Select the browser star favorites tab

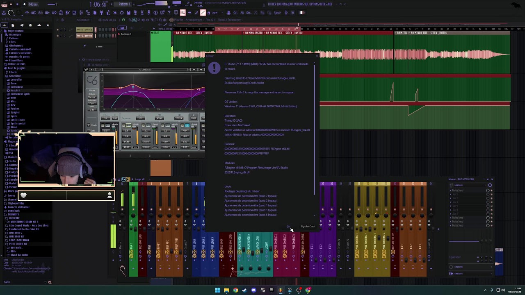point(48,25)
